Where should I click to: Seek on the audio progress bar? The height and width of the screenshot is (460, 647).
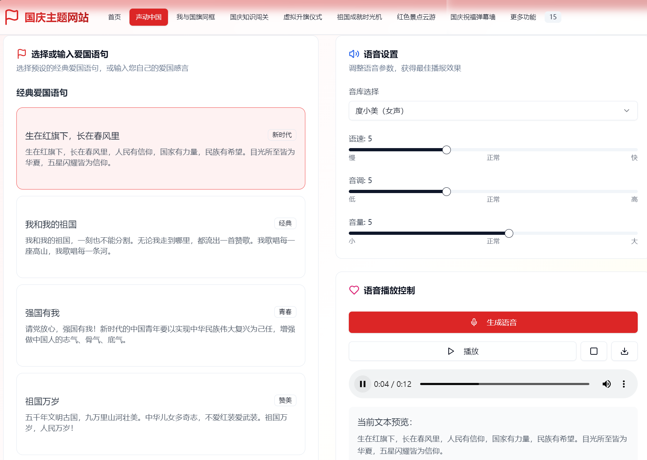tap(504, 384)
